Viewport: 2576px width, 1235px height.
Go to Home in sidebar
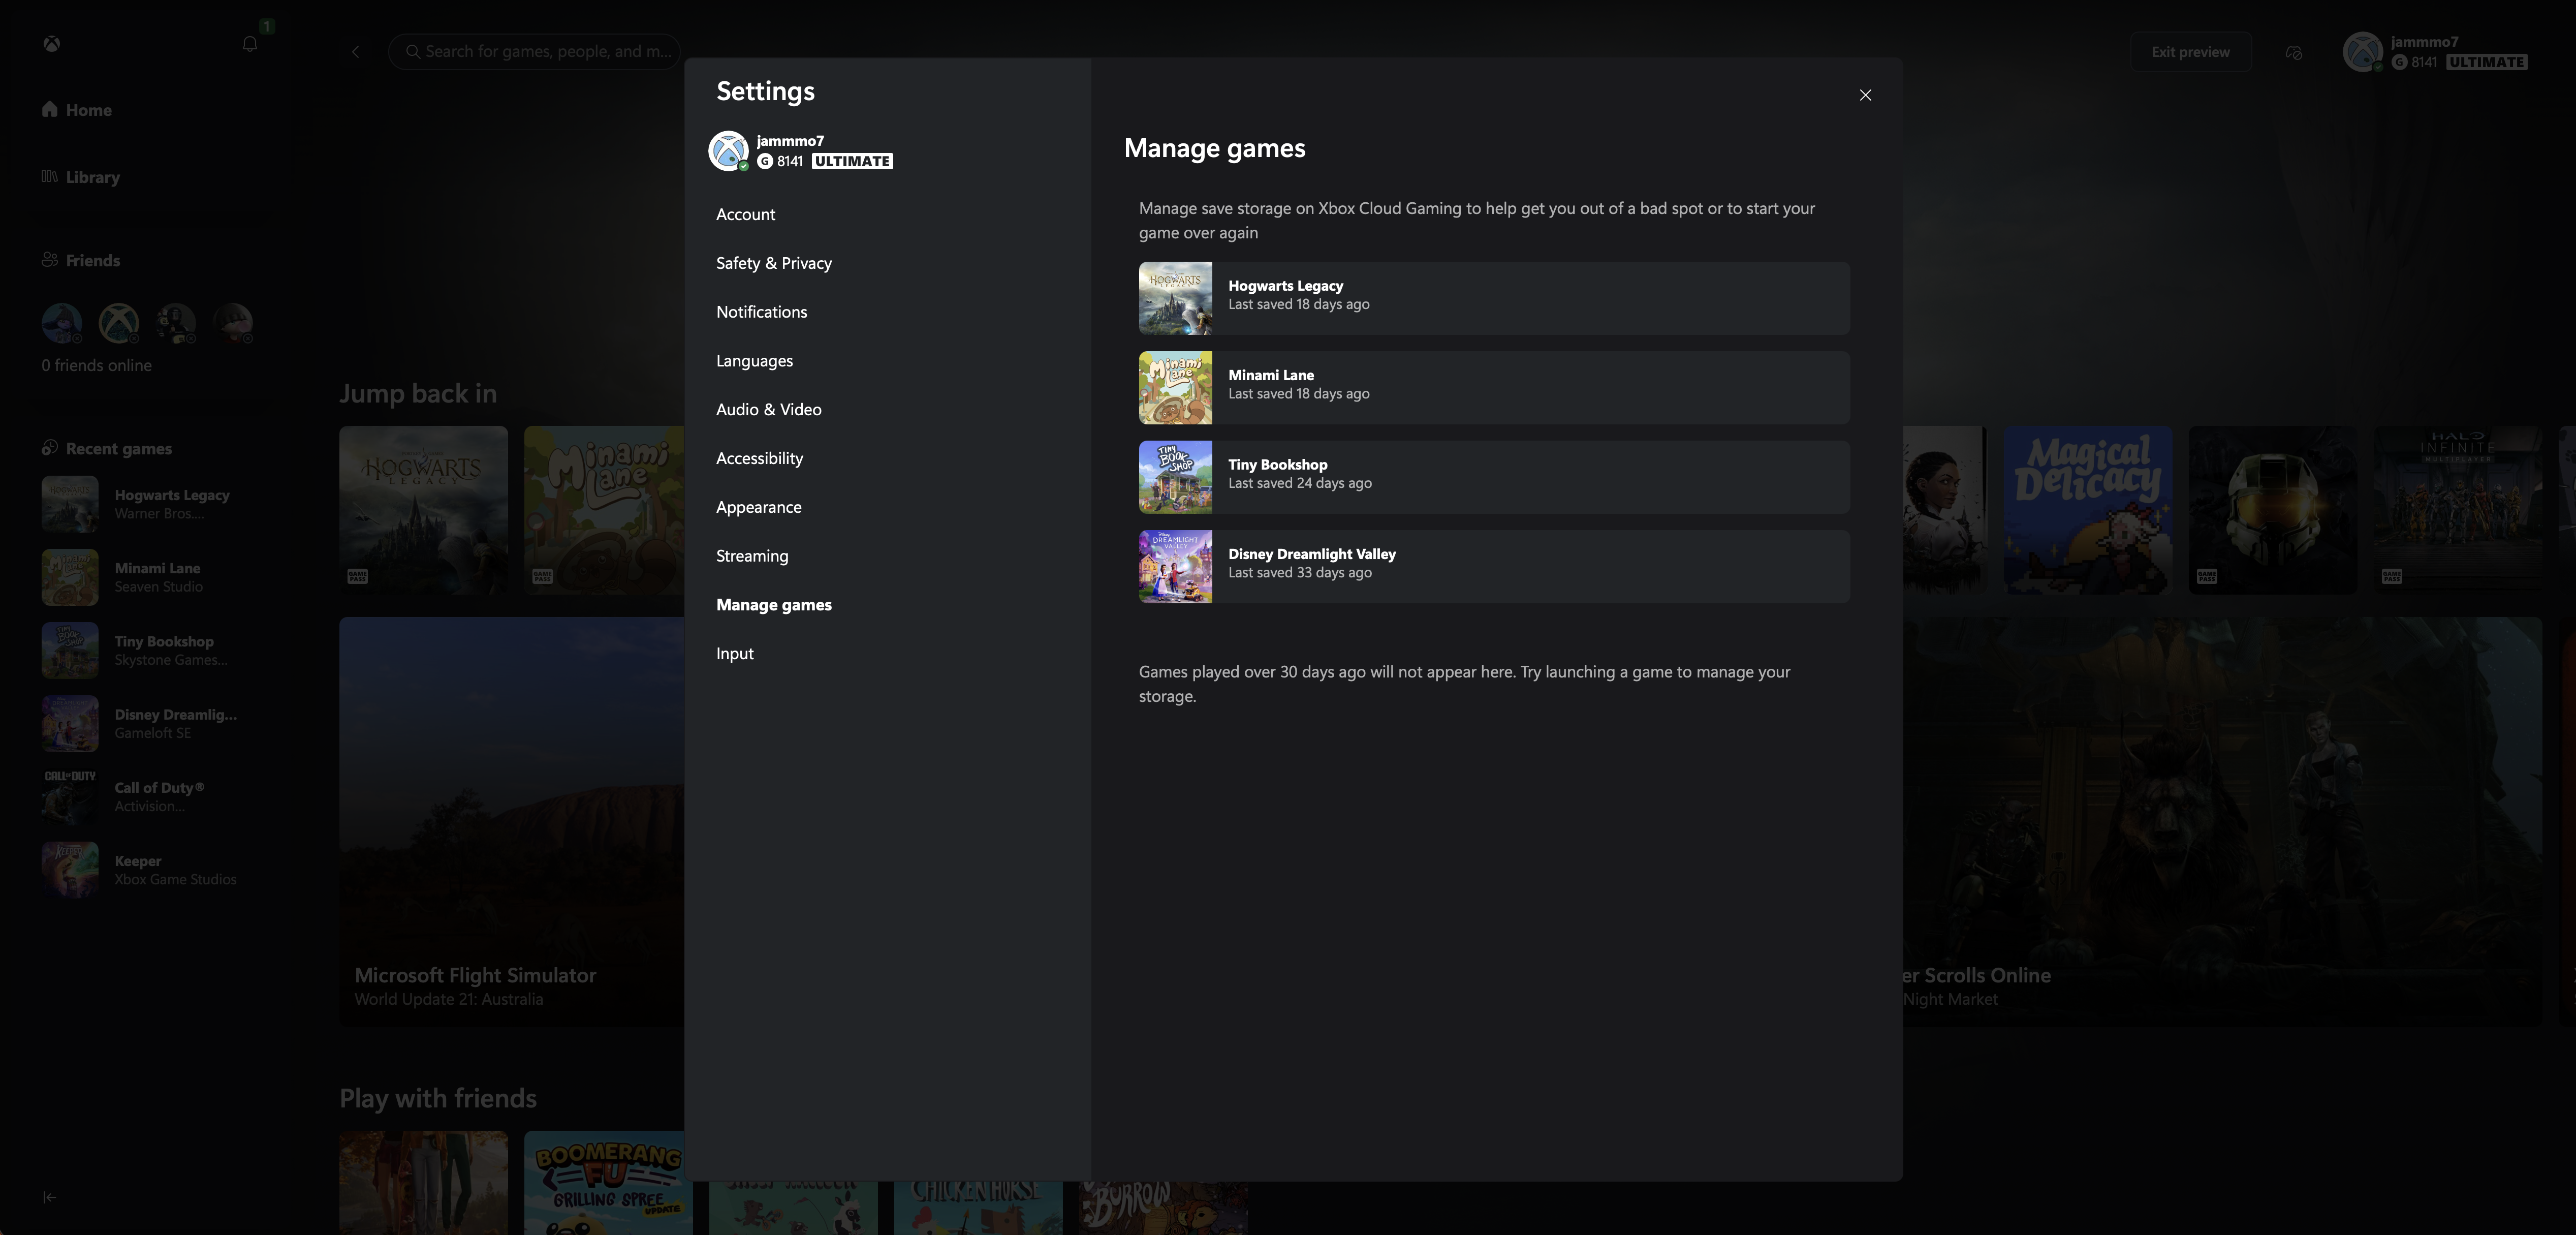(76, 110)
